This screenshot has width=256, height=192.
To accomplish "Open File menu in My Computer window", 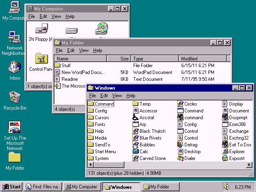I will coord(32,16).
